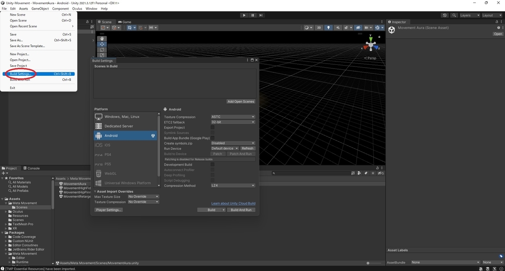Select the Hand tool in the Scene view
This screenshot has width=505, height=271.
point(102,39)
